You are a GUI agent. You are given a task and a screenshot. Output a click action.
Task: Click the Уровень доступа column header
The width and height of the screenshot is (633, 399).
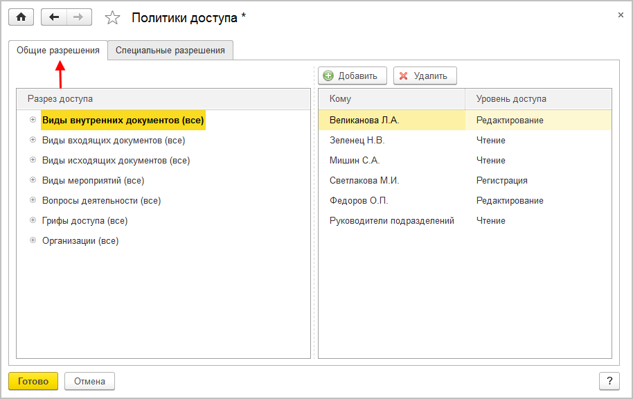511,99
